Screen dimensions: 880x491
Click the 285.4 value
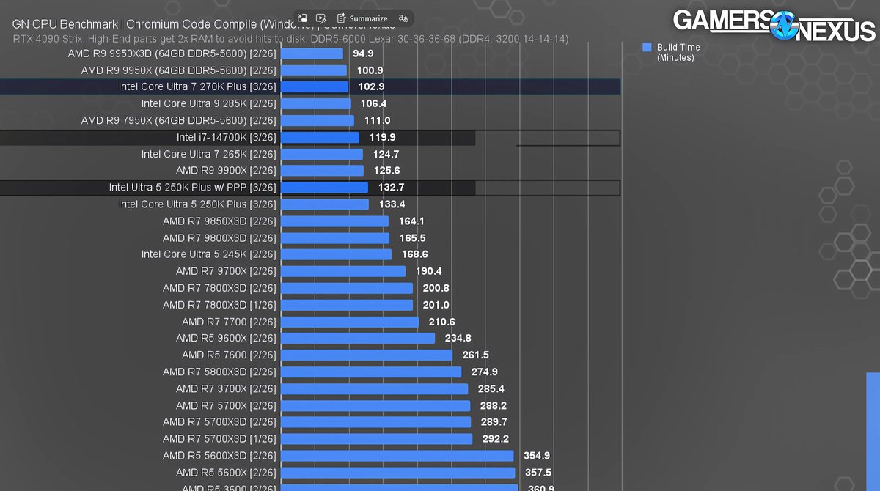point(491,388)
